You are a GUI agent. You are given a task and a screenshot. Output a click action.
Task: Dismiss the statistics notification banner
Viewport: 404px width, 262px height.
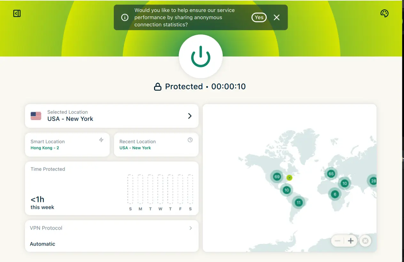(277, 18)
